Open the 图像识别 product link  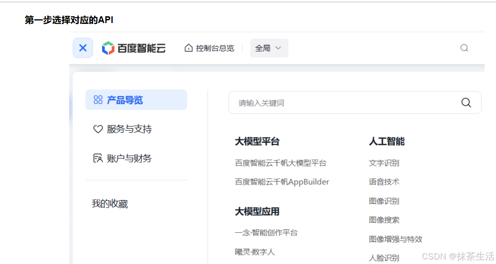(x=384, y=201)
